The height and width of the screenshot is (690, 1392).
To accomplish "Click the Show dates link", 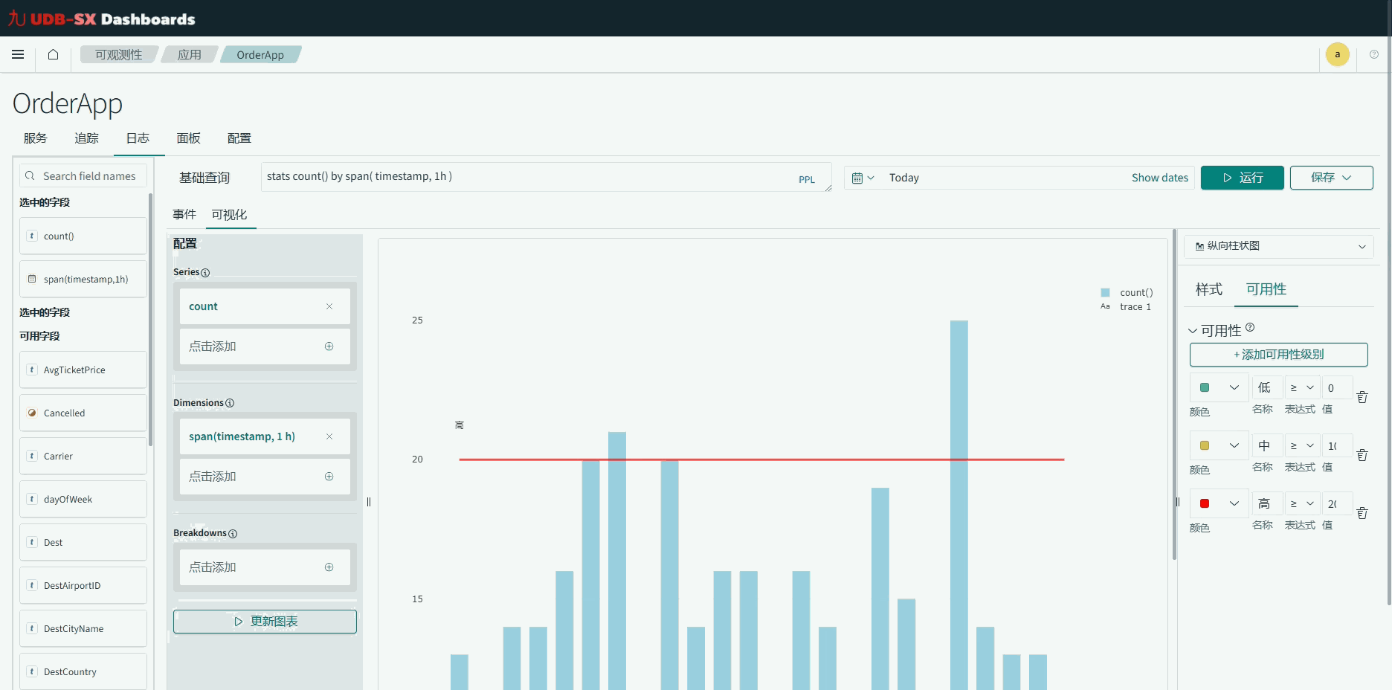I will [x=1159, y=178].
